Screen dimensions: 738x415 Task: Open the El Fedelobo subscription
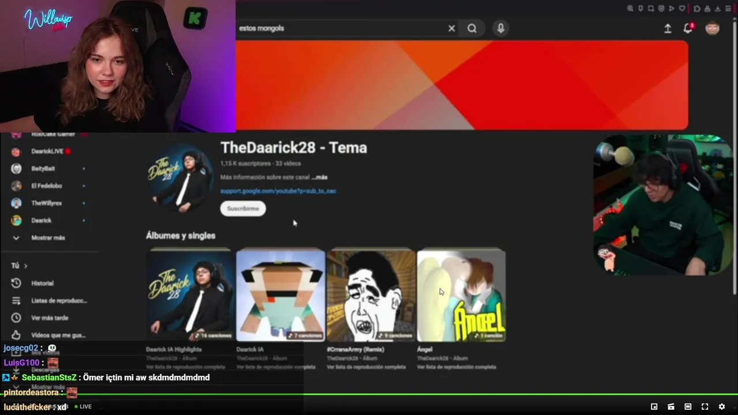pyautogui.click(x=49, y=186)
